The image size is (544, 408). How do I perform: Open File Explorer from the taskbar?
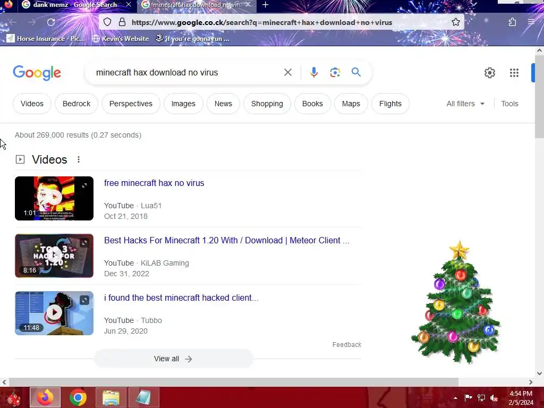[x=111, y=397]
